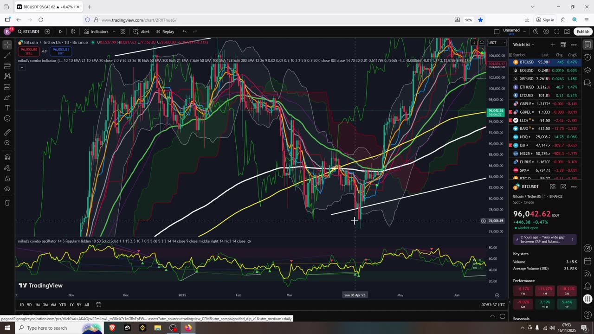Select the brush drawing tool
The height and width of the screenshot is (334, 594).
tap(7, 97)
